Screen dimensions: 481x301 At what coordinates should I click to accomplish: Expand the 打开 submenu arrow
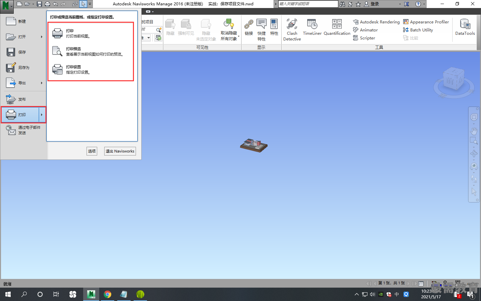pyautogui.click(x=42, y=37)
